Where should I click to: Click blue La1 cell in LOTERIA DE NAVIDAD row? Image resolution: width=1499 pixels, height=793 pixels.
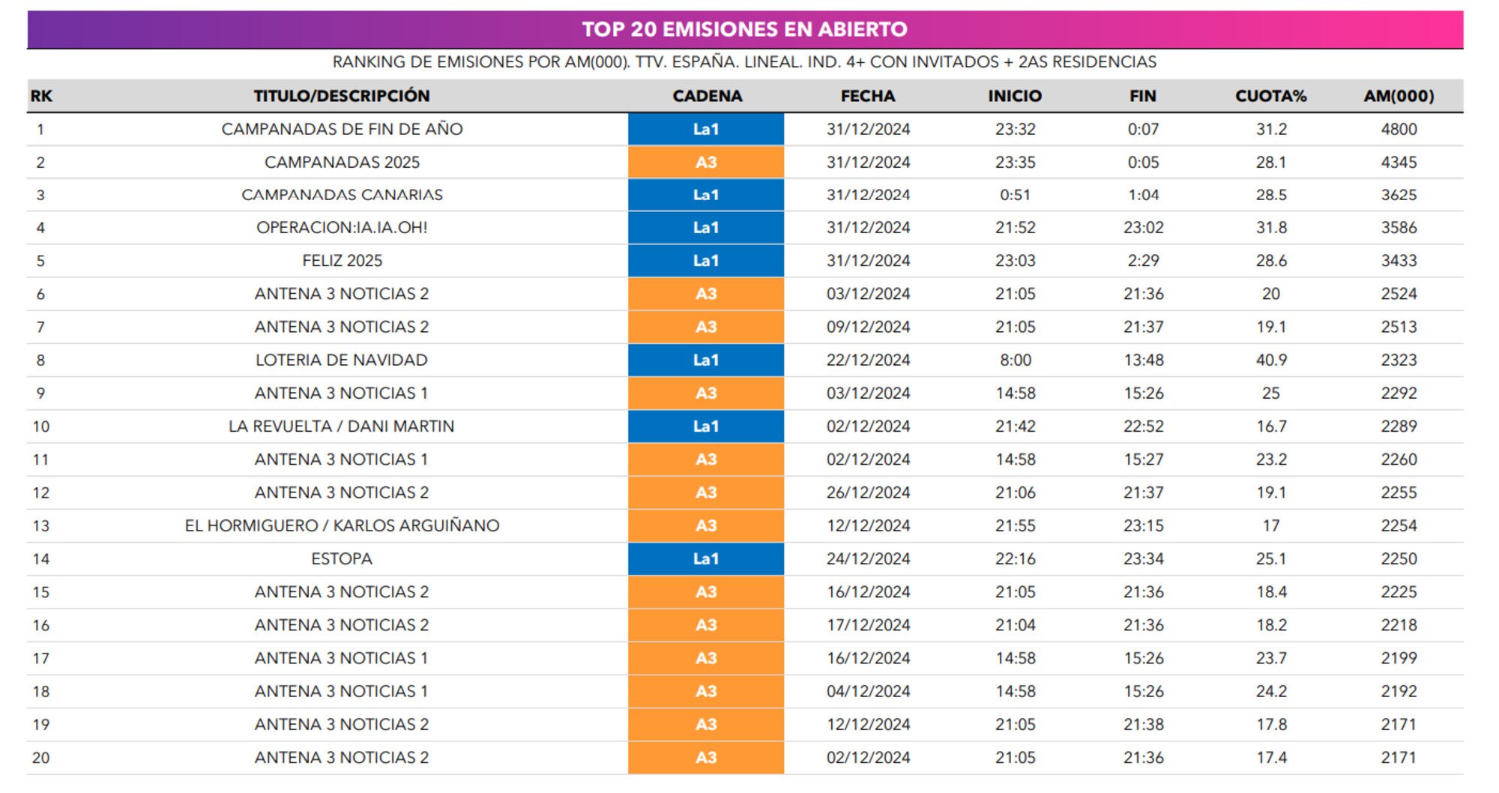[x=706, y=361]
